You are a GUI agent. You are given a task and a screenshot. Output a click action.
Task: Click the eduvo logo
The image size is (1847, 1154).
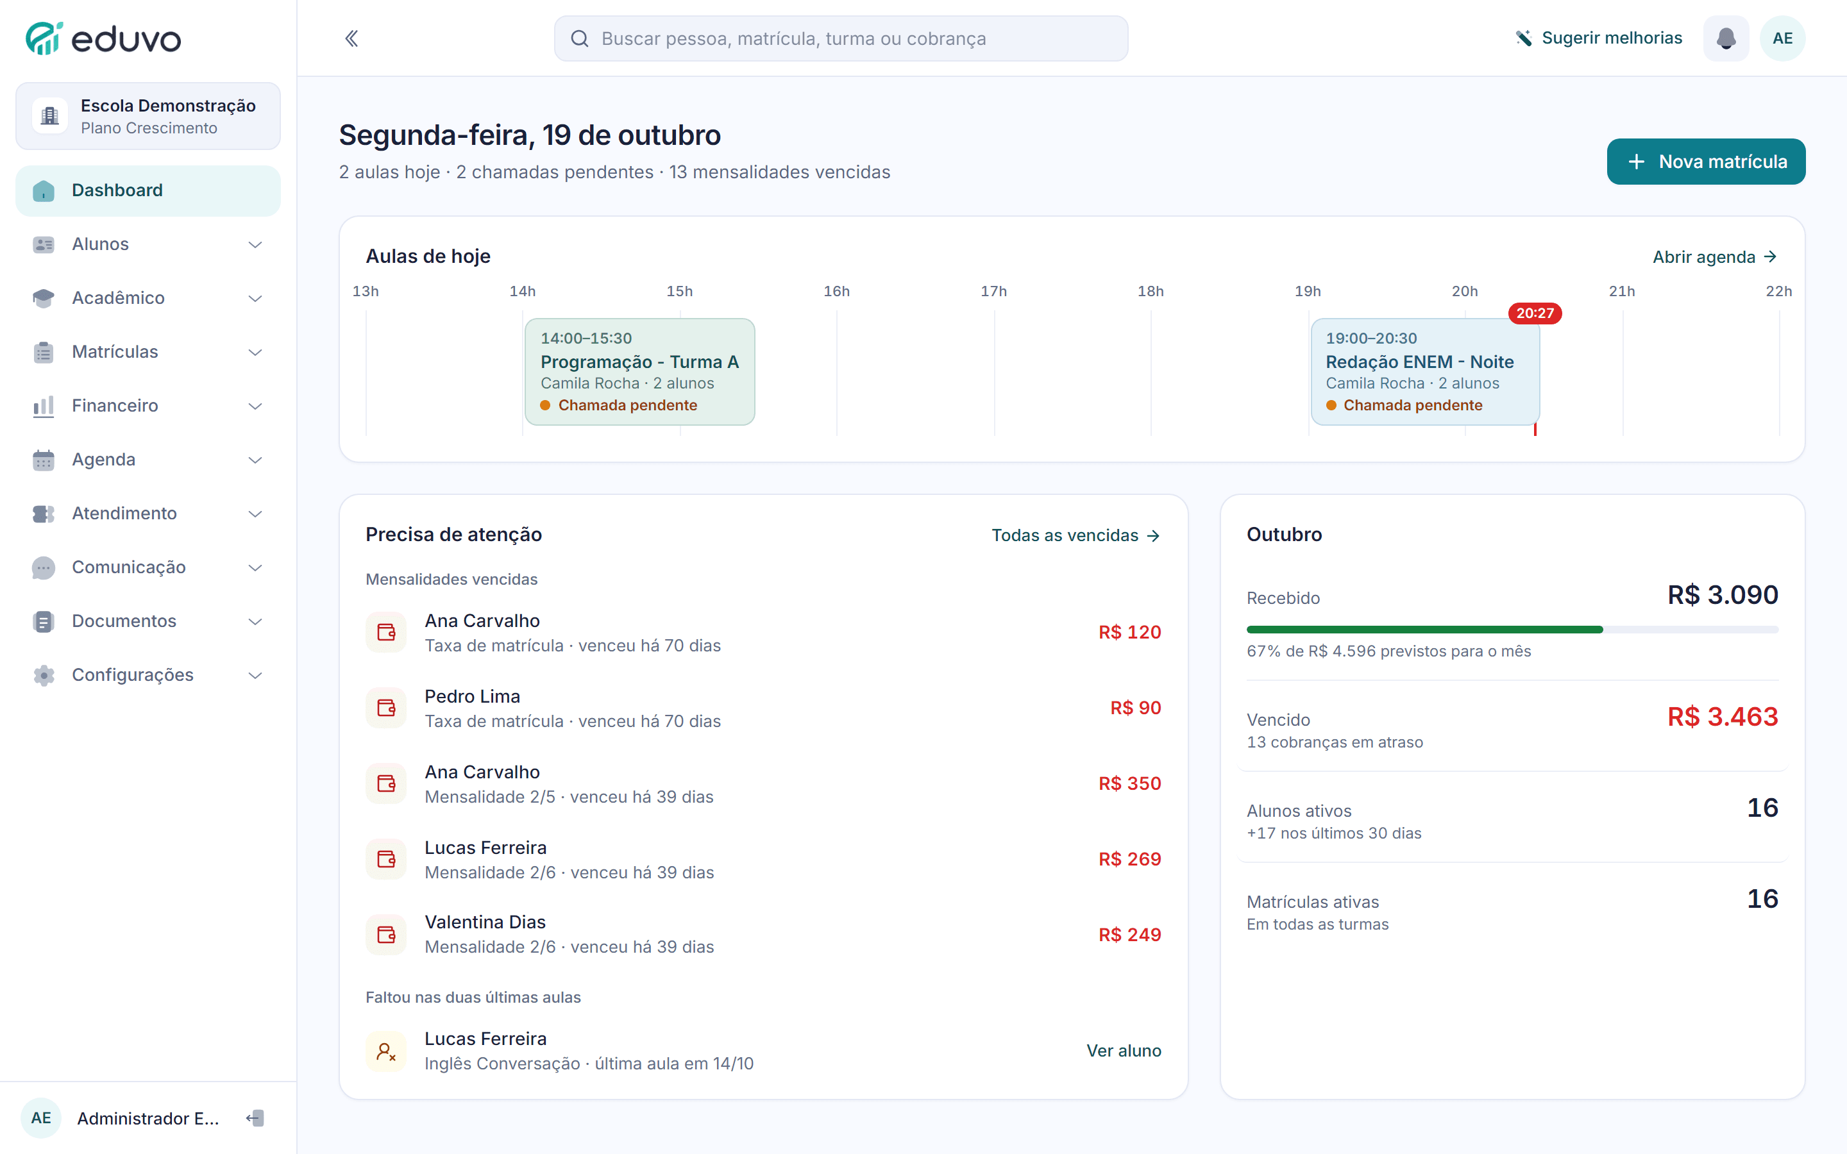click(103, 38)
